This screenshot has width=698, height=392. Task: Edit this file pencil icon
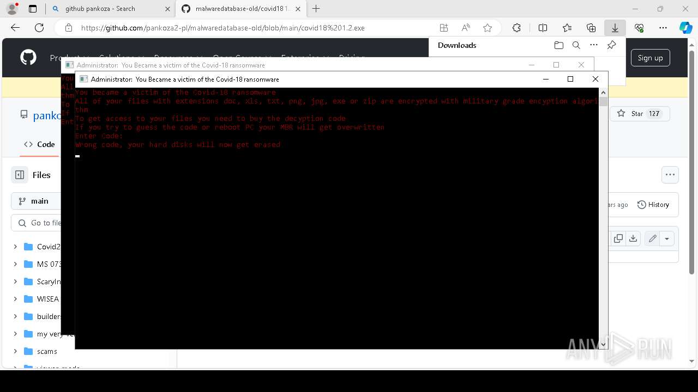(x=652, y=238)
